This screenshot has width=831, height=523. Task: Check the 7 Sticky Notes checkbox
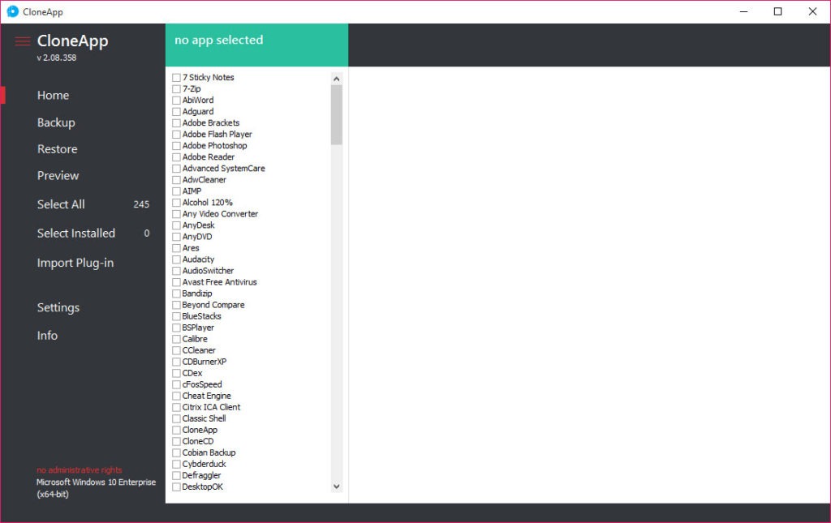click(176, 77)
